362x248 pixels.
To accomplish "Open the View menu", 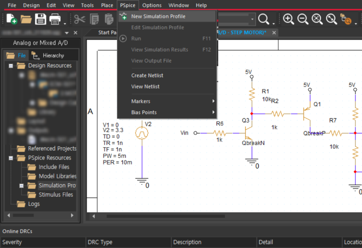I will tap(68, 5).
